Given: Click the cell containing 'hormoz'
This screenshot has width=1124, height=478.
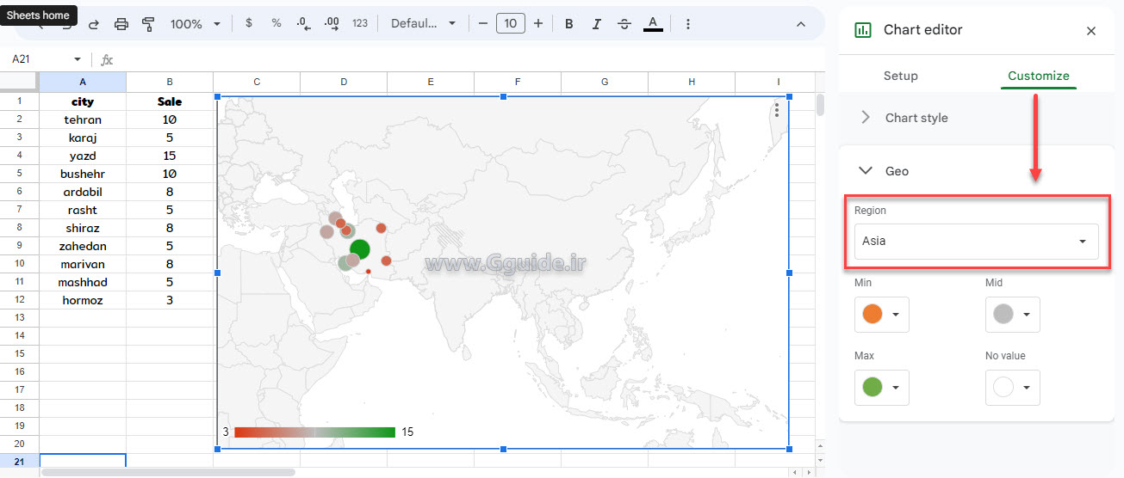Looking at the screenshot, I should point(83,300).
